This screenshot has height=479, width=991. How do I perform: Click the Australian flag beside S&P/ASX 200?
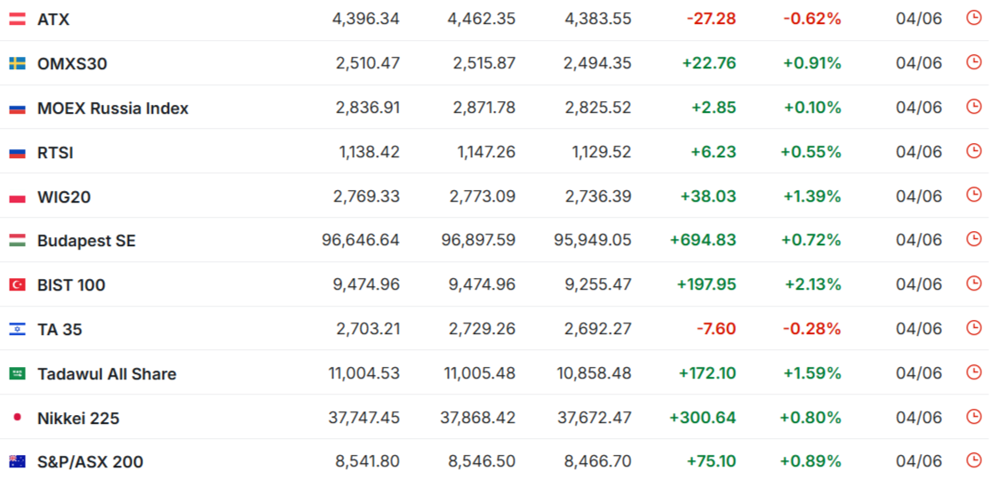17,462
